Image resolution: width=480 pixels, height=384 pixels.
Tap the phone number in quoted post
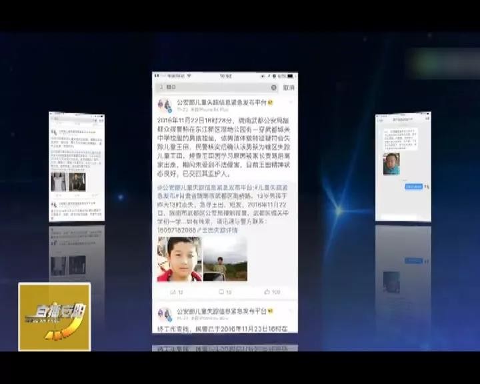[177, 230]
